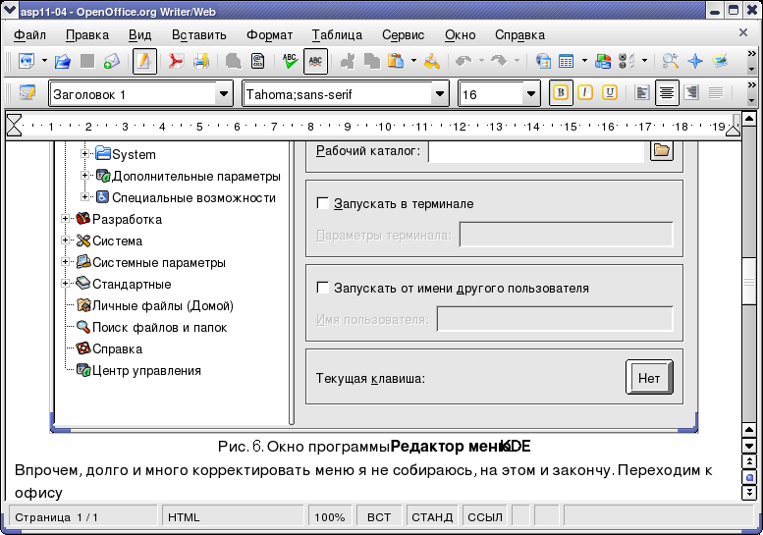Click the folder browse icon beside Рабочий каталог

(x=661, y=150)
